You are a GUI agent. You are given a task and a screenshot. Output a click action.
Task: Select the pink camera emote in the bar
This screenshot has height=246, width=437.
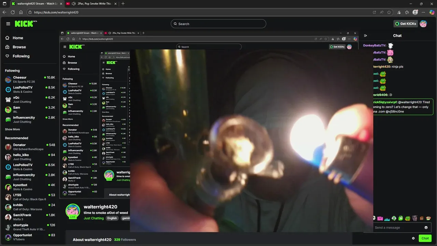click(x=380, y=218)
